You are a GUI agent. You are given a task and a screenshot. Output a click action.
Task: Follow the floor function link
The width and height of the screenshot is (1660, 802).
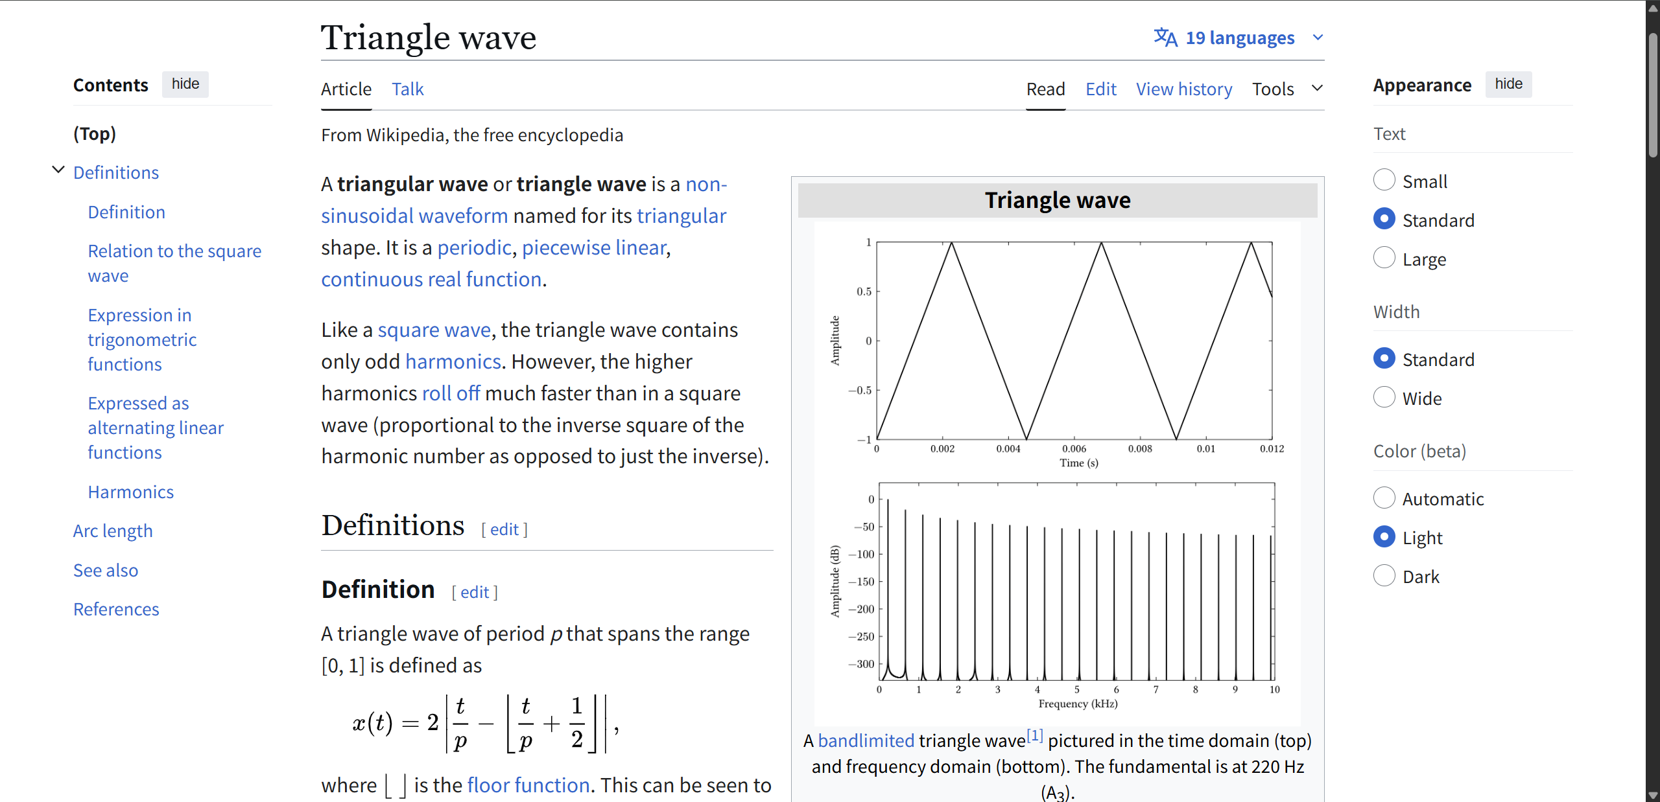click(x=528, y=785)
